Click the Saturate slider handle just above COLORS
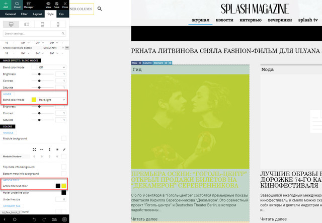The height and width of the screenshot is (223, 322). click(39, 120)
